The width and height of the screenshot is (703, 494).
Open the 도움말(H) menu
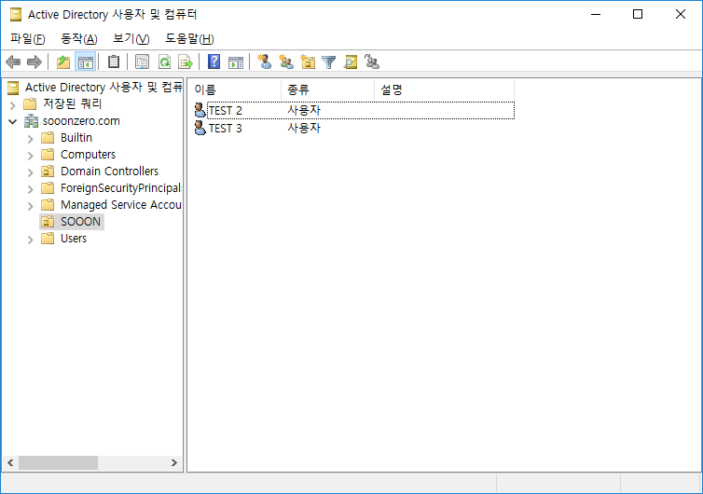189,38
